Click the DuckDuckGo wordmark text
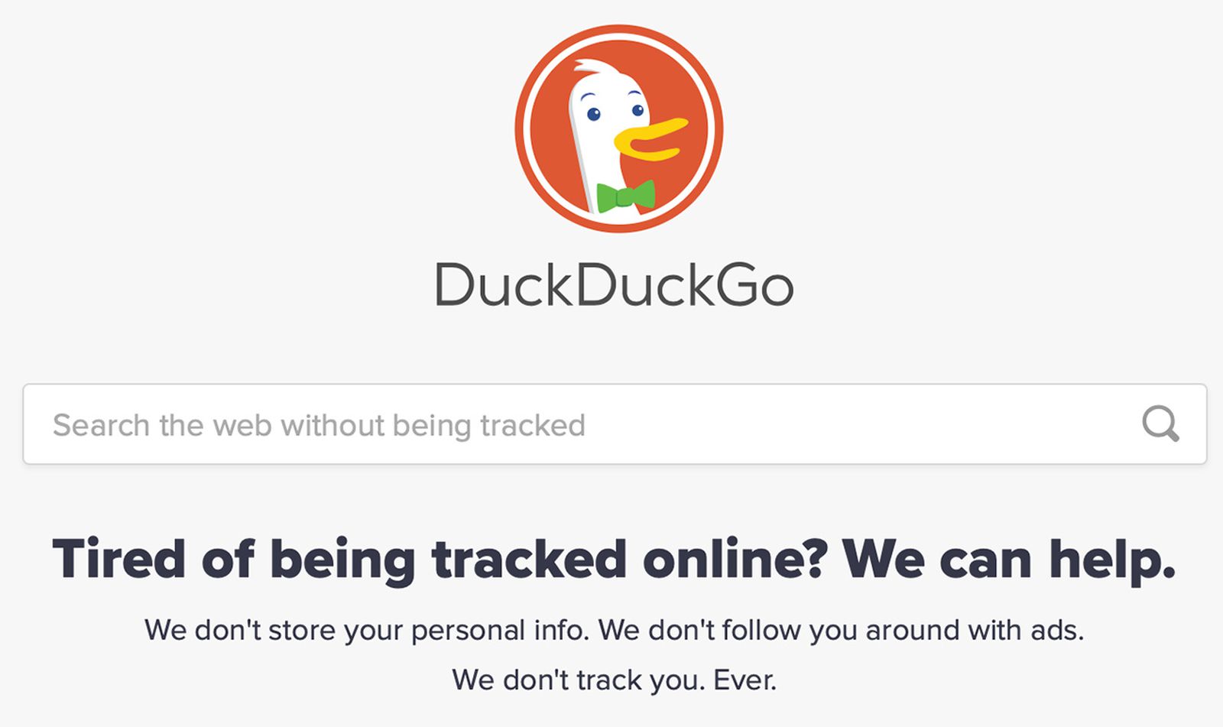Image resolution: width=1223 pixels, height=727 pixels. click(615, 285)
